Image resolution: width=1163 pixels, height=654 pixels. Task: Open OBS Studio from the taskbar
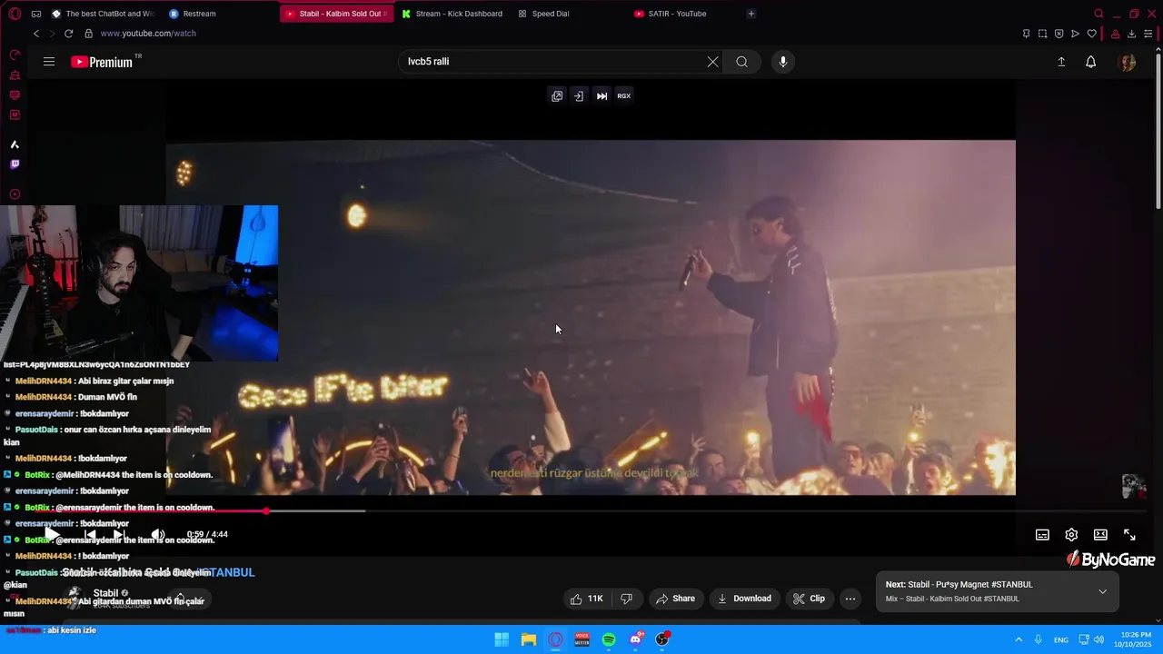pos(662,639)
